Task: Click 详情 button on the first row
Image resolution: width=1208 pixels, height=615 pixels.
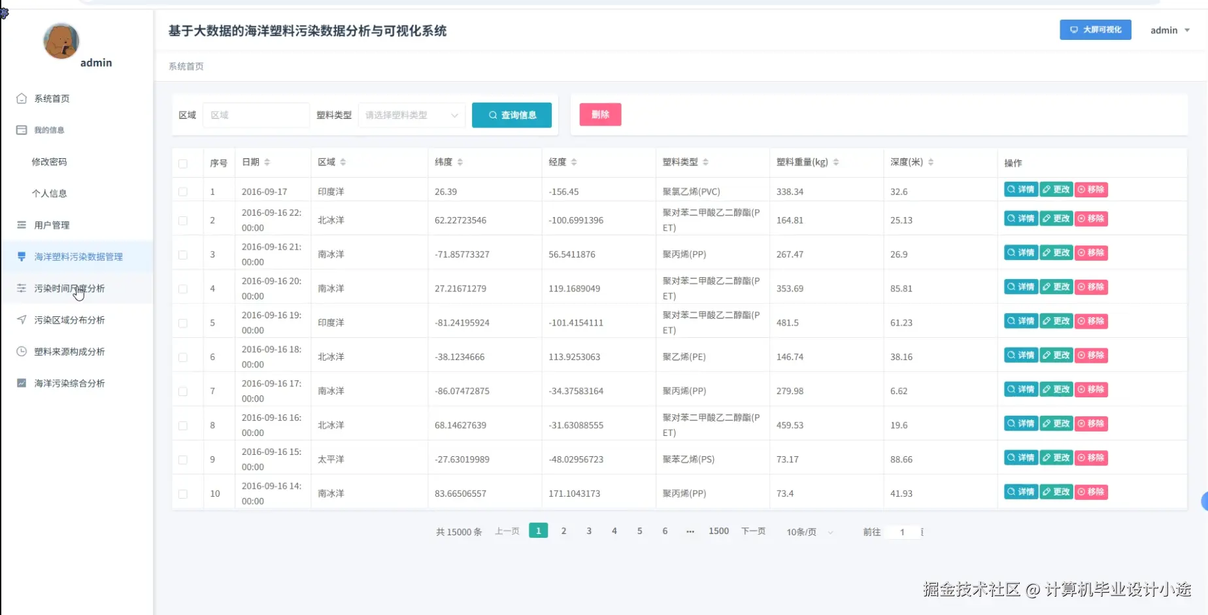Action: click(1020, 189)
